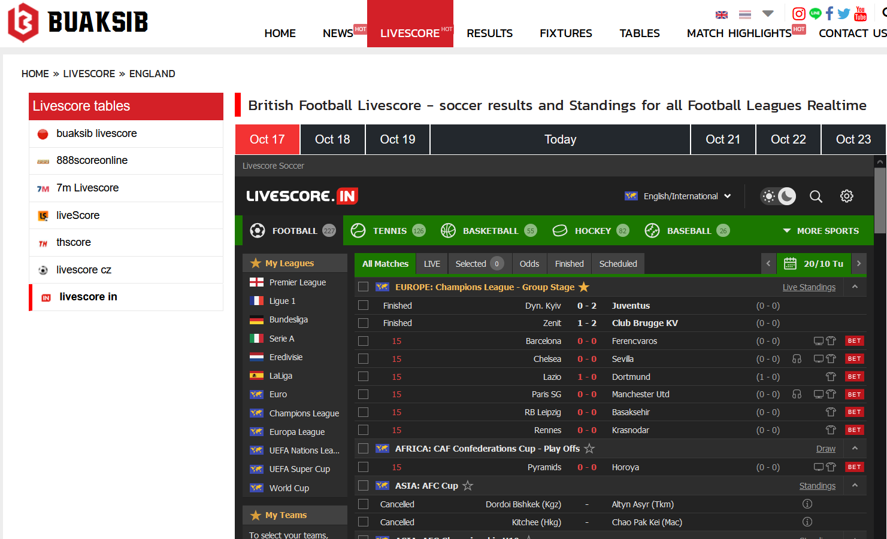Screen dimensions: 887x539
Task: Select the BASEBALL sport tab
Action: [686, 231]
